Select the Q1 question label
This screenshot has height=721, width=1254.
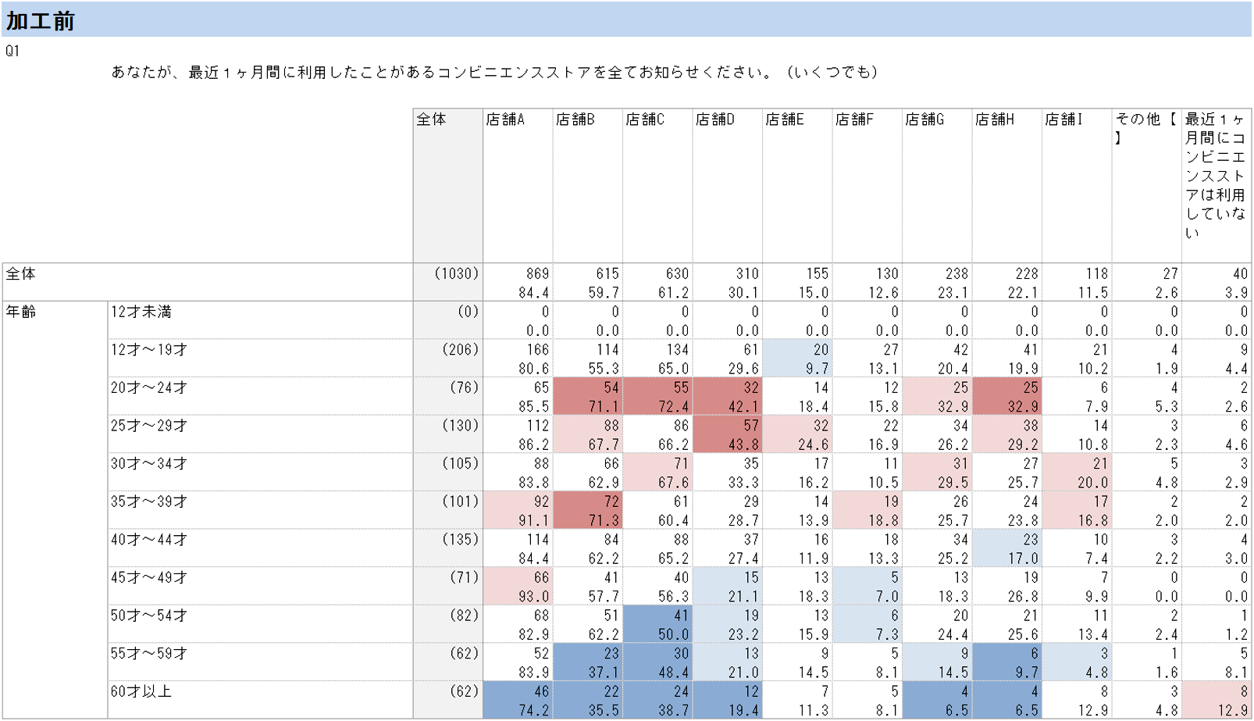[x=12, y=51]
